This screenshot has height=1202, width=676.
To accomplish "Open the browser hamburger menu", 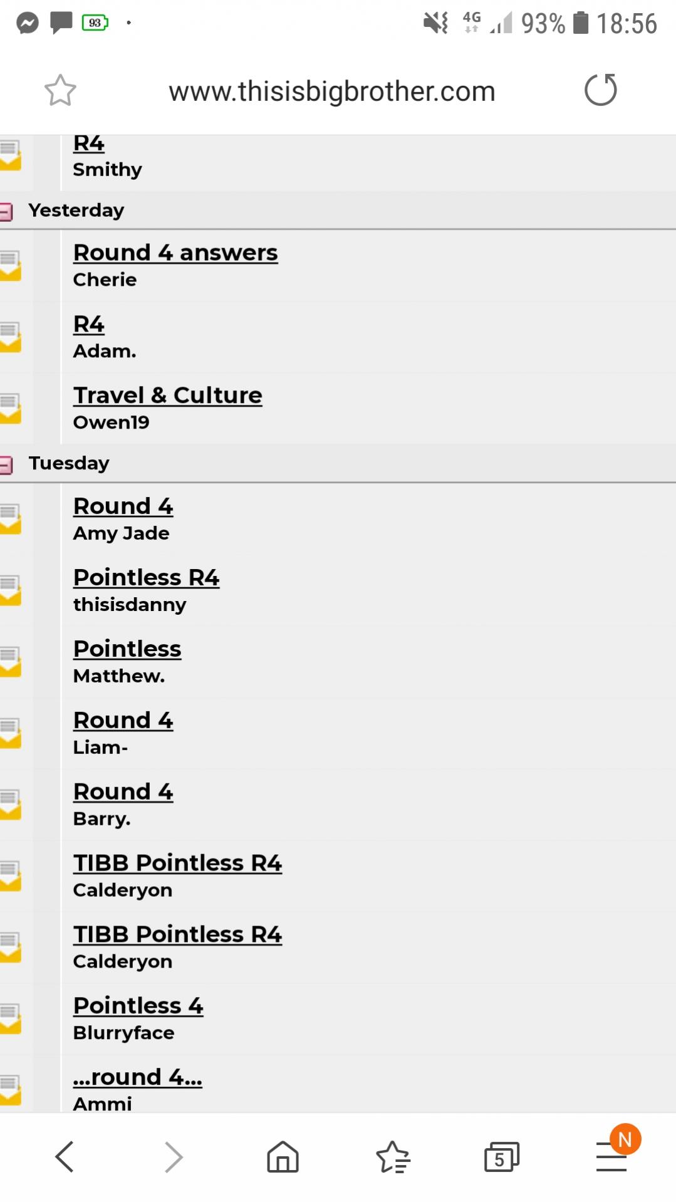I will click(x=611, y=1156).
